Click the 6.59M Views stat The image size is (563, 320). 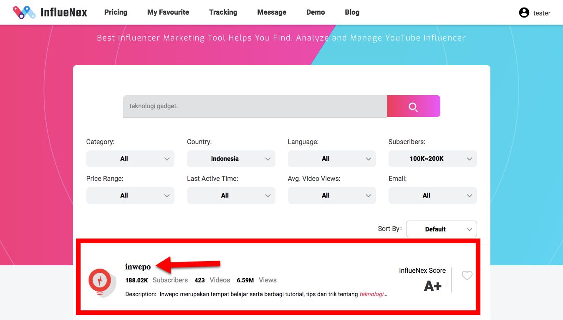coord(257,280)
